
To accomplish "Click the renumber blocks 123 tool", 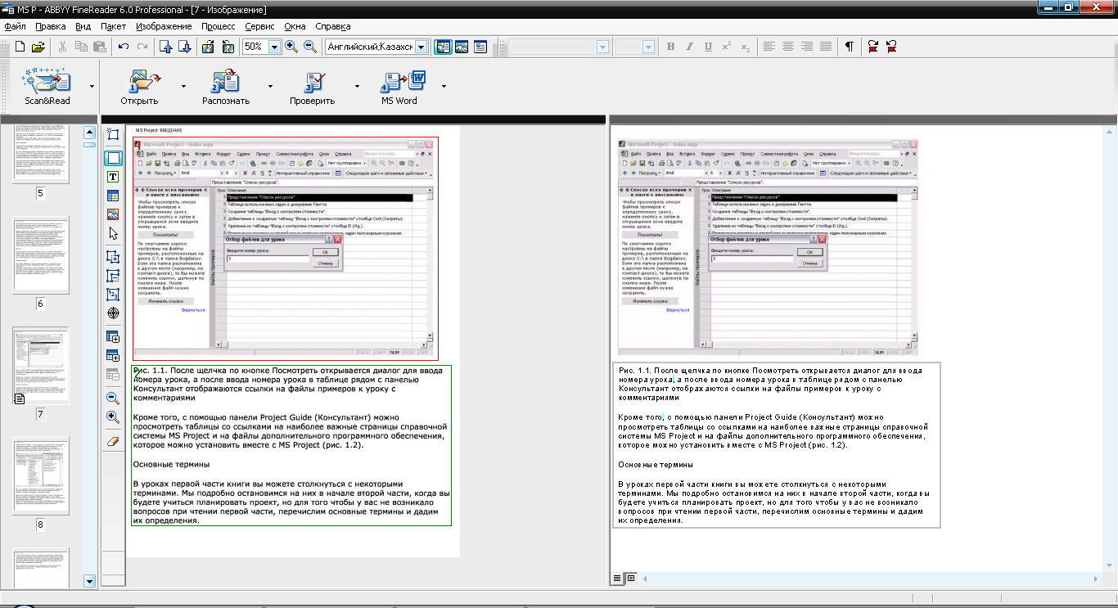I will coord(113,294).
